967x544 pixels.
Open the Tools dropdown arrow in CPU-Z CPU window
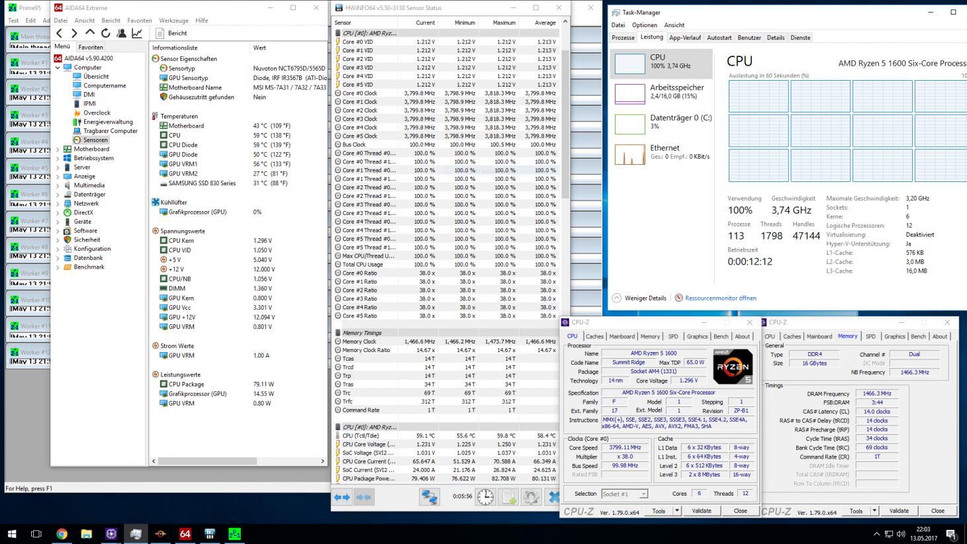(x=676, y=511)
